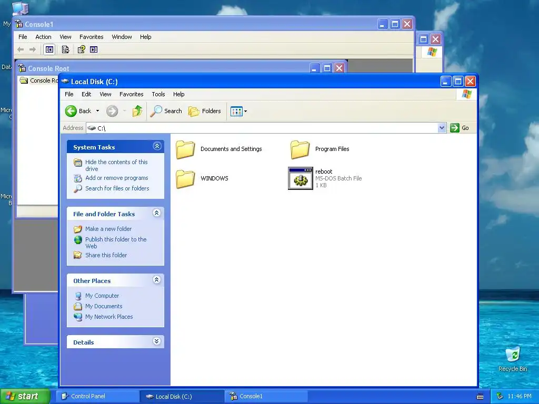The height and width of the screenshot is (404, 539).
Task: Open the View menu in Local Disk window
Action: (x=105, y=94)
